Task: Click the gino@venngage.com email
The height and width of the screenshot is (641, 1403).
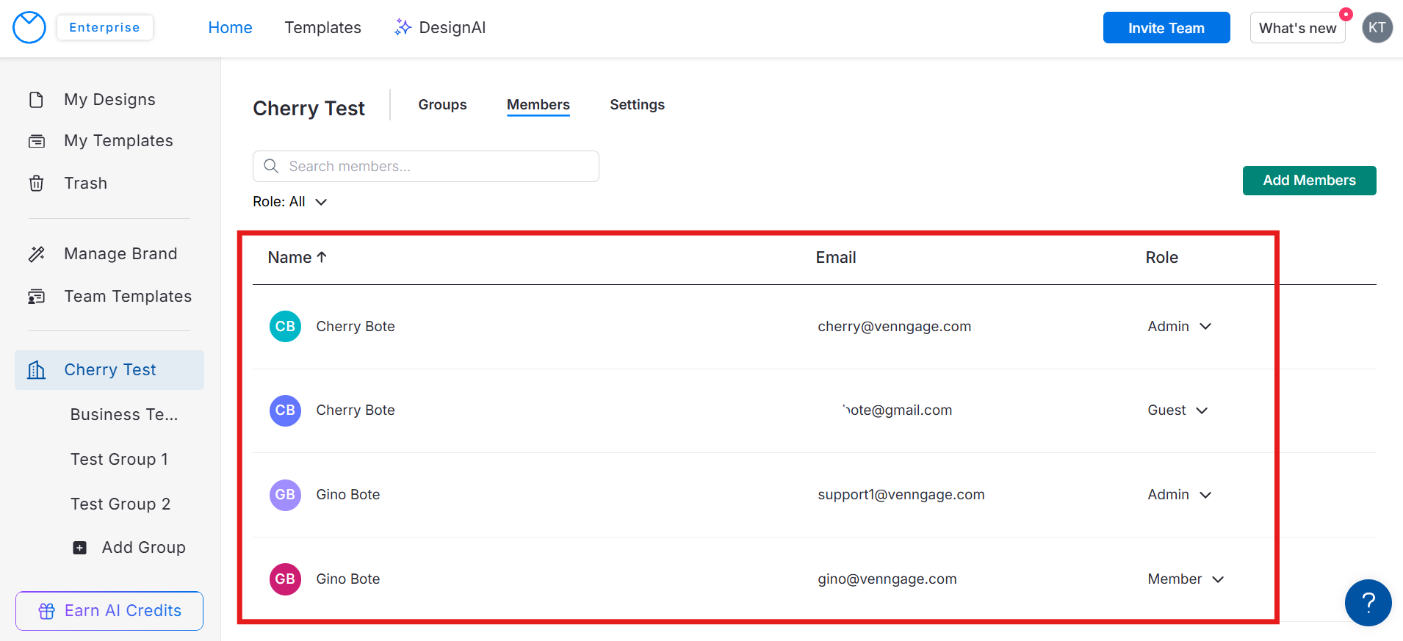Action: coord(887,579)
